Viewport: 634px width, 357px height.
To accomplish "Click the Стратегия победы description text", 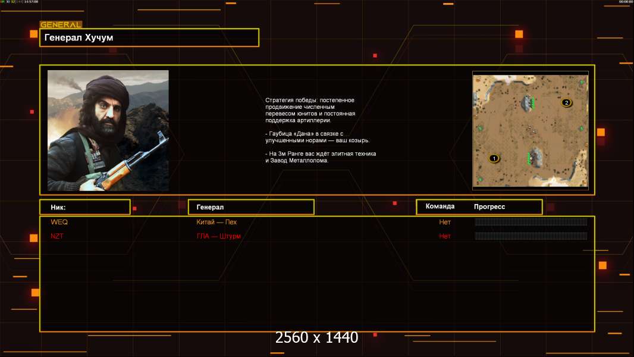I will [x=310, y=110].
